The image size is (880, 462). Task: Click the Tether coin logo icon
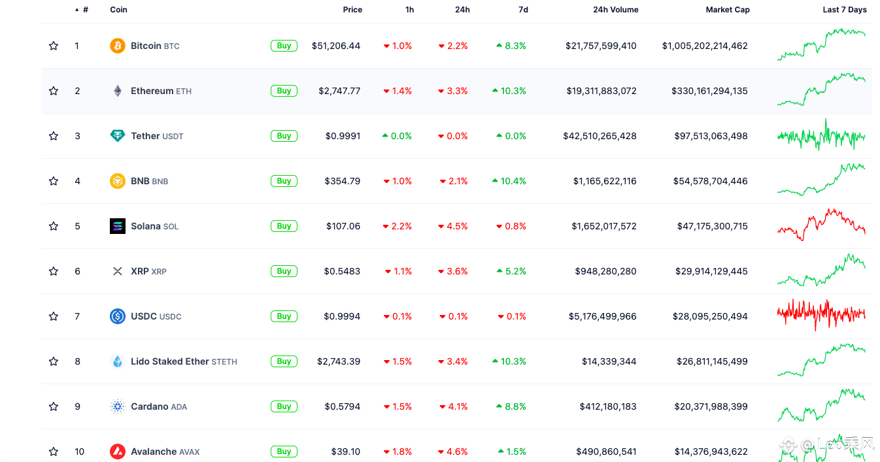[x=118, y=136]
